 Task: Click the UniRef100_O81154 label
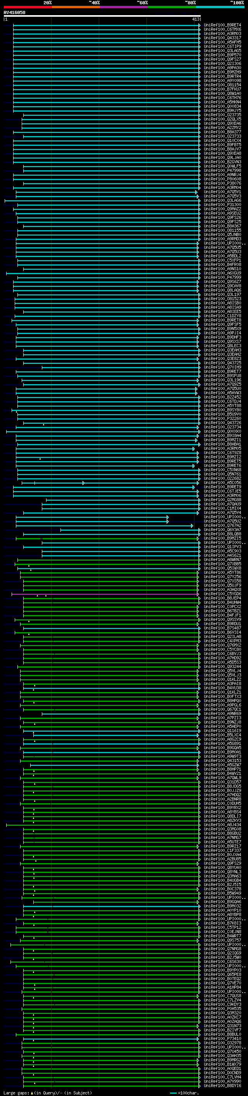coord(222,85)
